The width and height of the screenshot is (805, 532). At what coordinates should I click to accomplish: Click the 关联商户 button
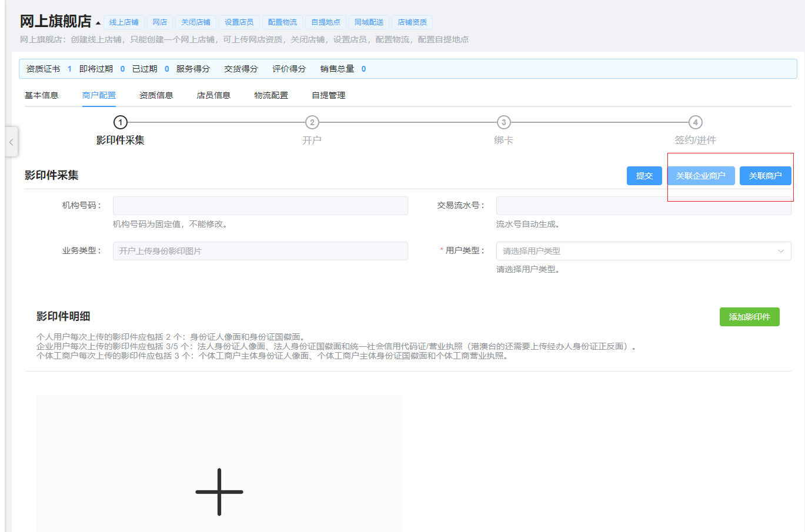tap(765, 176)
